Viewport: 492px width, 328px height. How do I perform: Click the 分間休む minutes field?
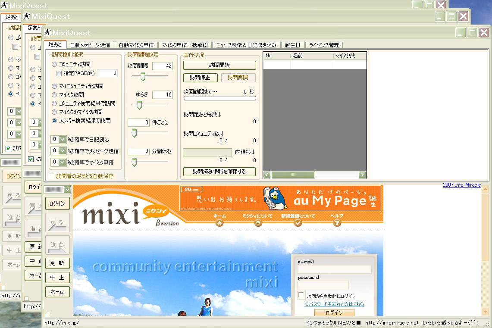(139, 151)
